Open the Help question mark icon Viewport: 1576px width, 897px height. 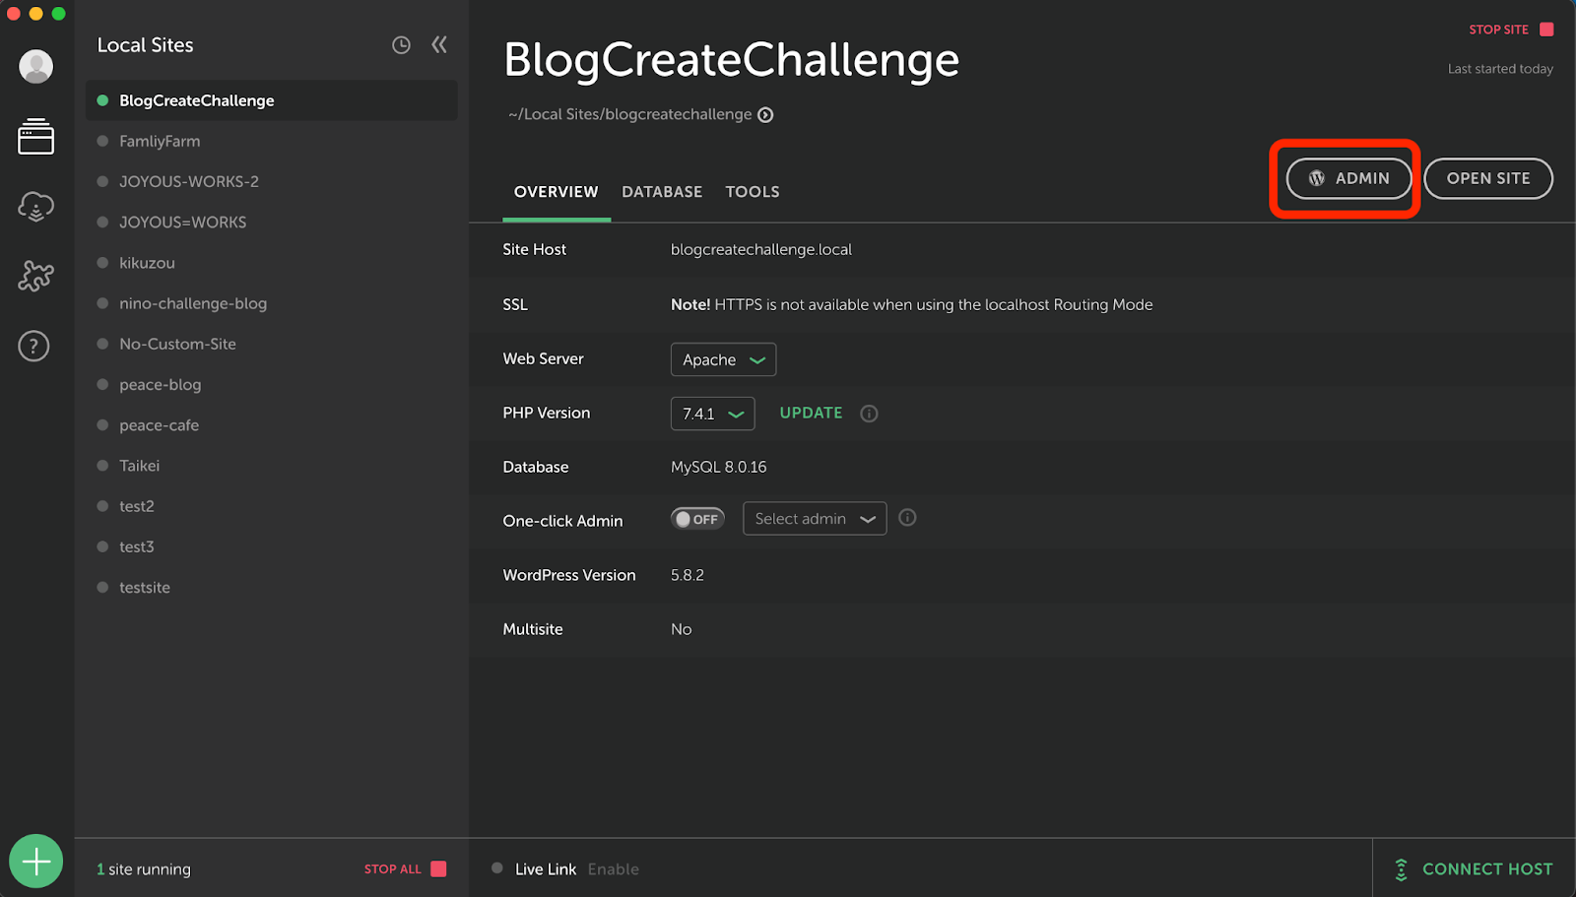(34, 347)
